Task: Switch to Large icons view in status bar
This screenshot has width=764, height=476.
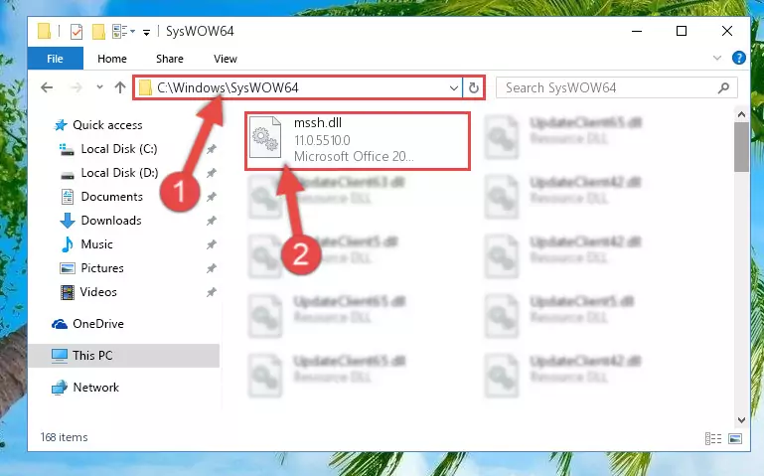Action: (x=735, y=439)
